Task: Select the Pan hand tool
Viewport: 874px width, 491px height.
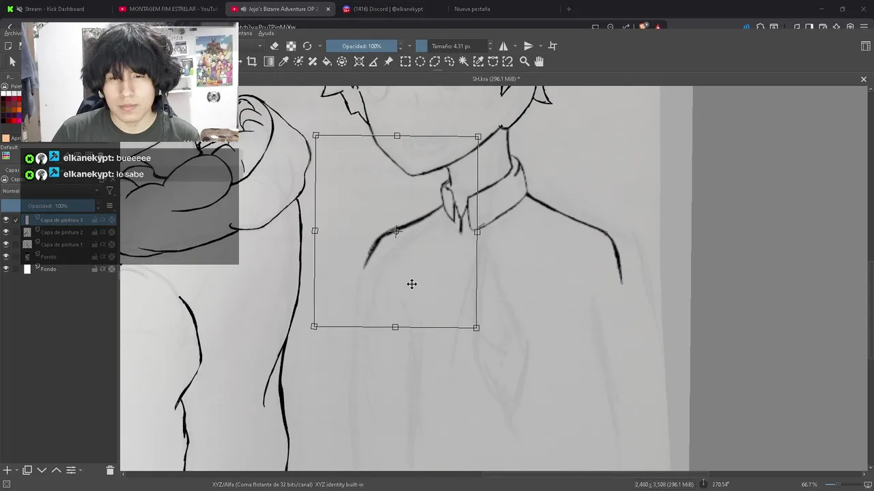Action: click(539, 61)
